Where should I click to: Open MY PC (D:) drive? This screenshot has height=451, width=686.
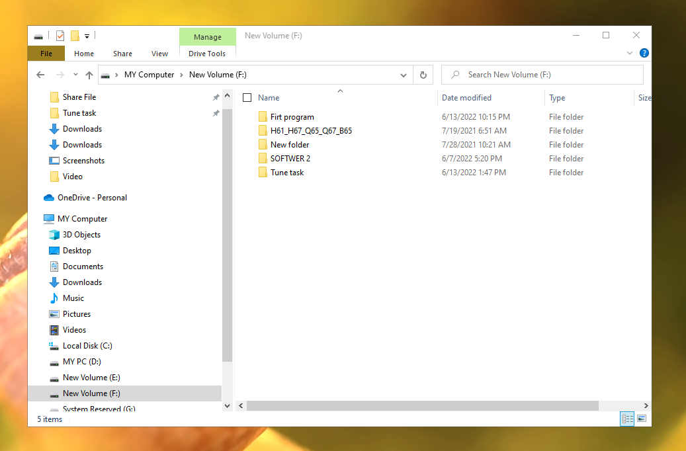point(81,362)
